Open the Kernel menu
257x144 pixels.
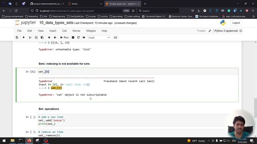click(76, 31)
